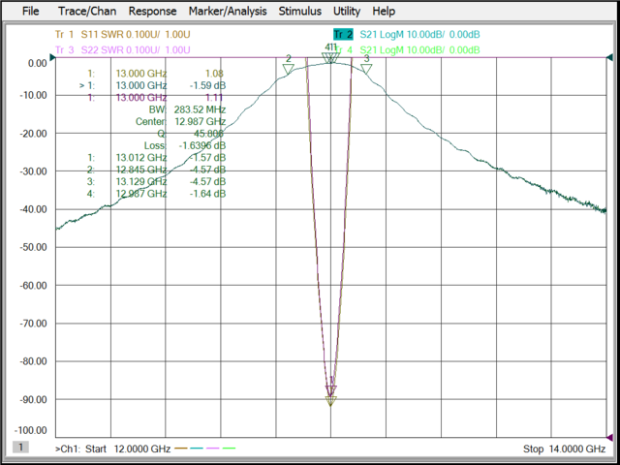Click marker readout 13.012 GHz -1.57 dB
This screenshot has height=465, width=620.
(x=157, y=158)
